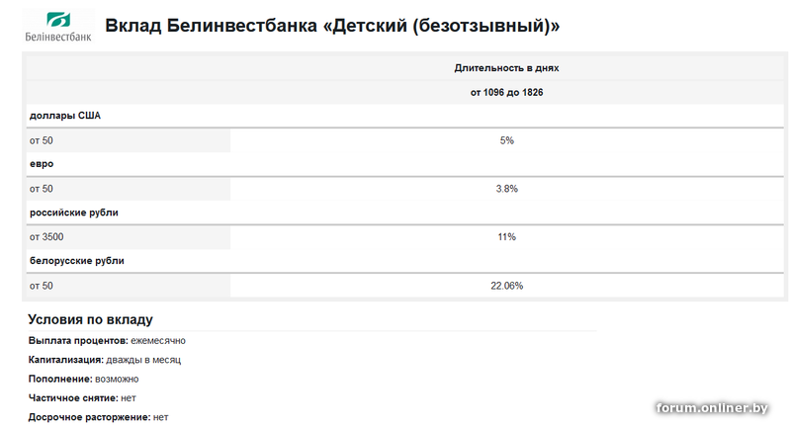791x431 pixels.
Task: Click the 22.06% Belarusian ruble rate
Action: click(506, 286)
